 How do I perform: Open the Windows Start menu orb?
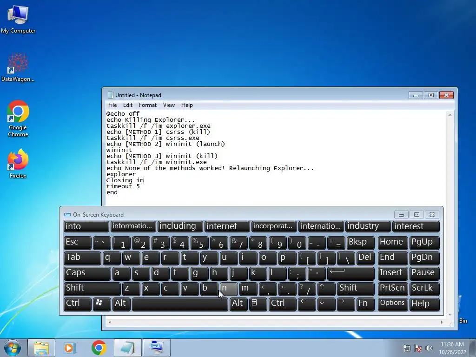click(13, 348)
